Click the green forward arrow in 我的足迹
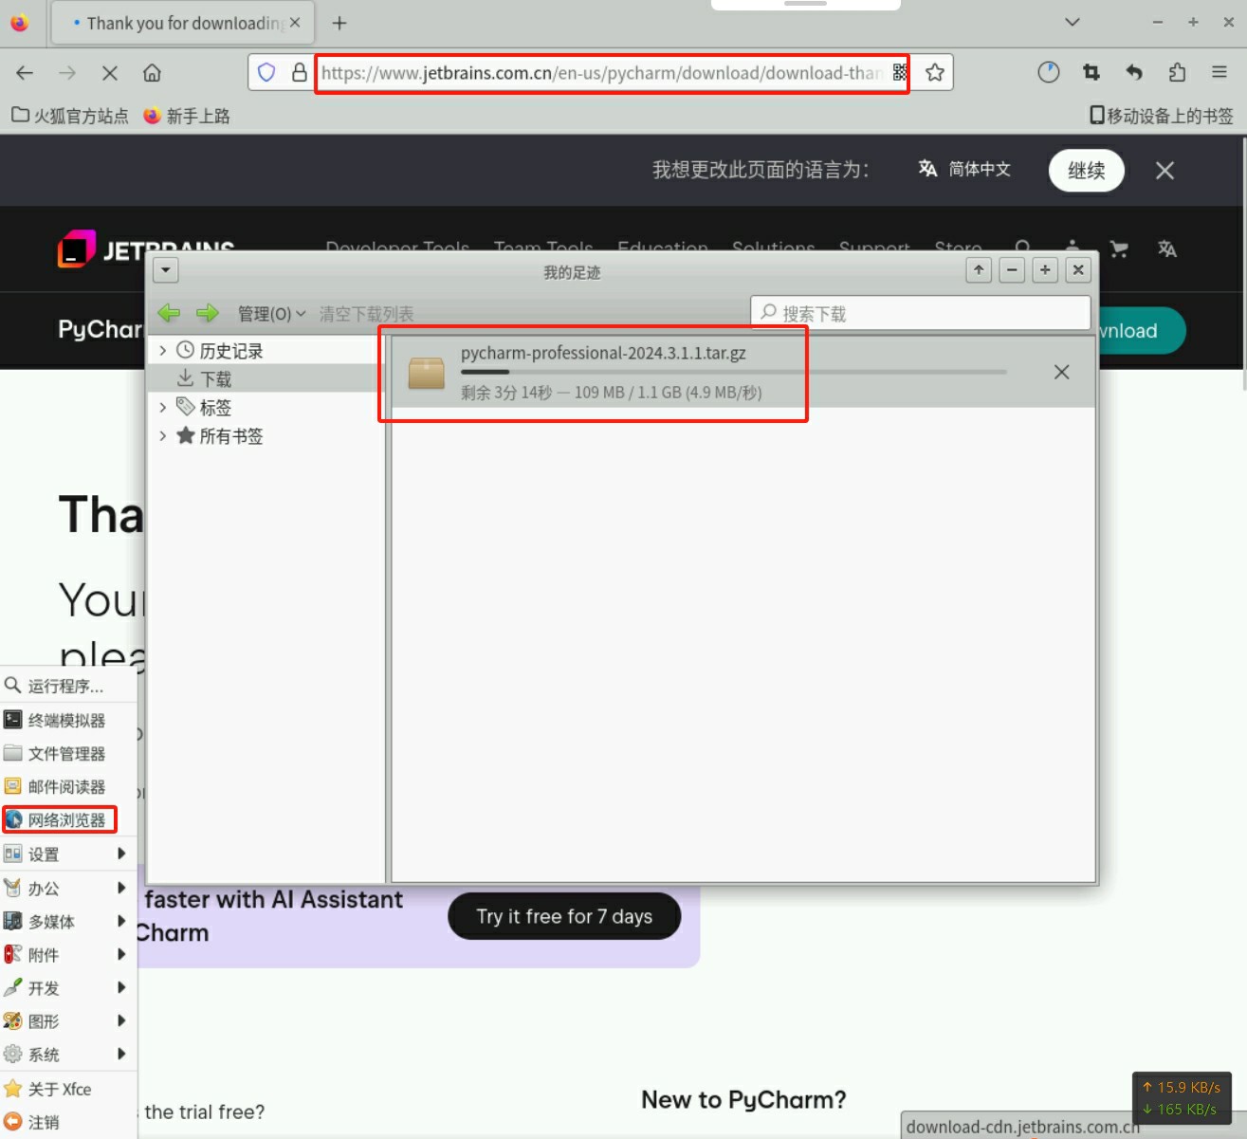Image resolution: width=1247 pixels, height=1139 pixels. pos(207,313)
